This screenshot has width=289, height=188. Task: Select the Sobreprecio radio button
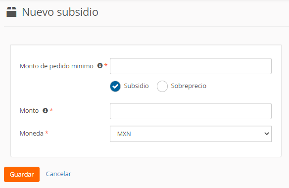(162, 86)
